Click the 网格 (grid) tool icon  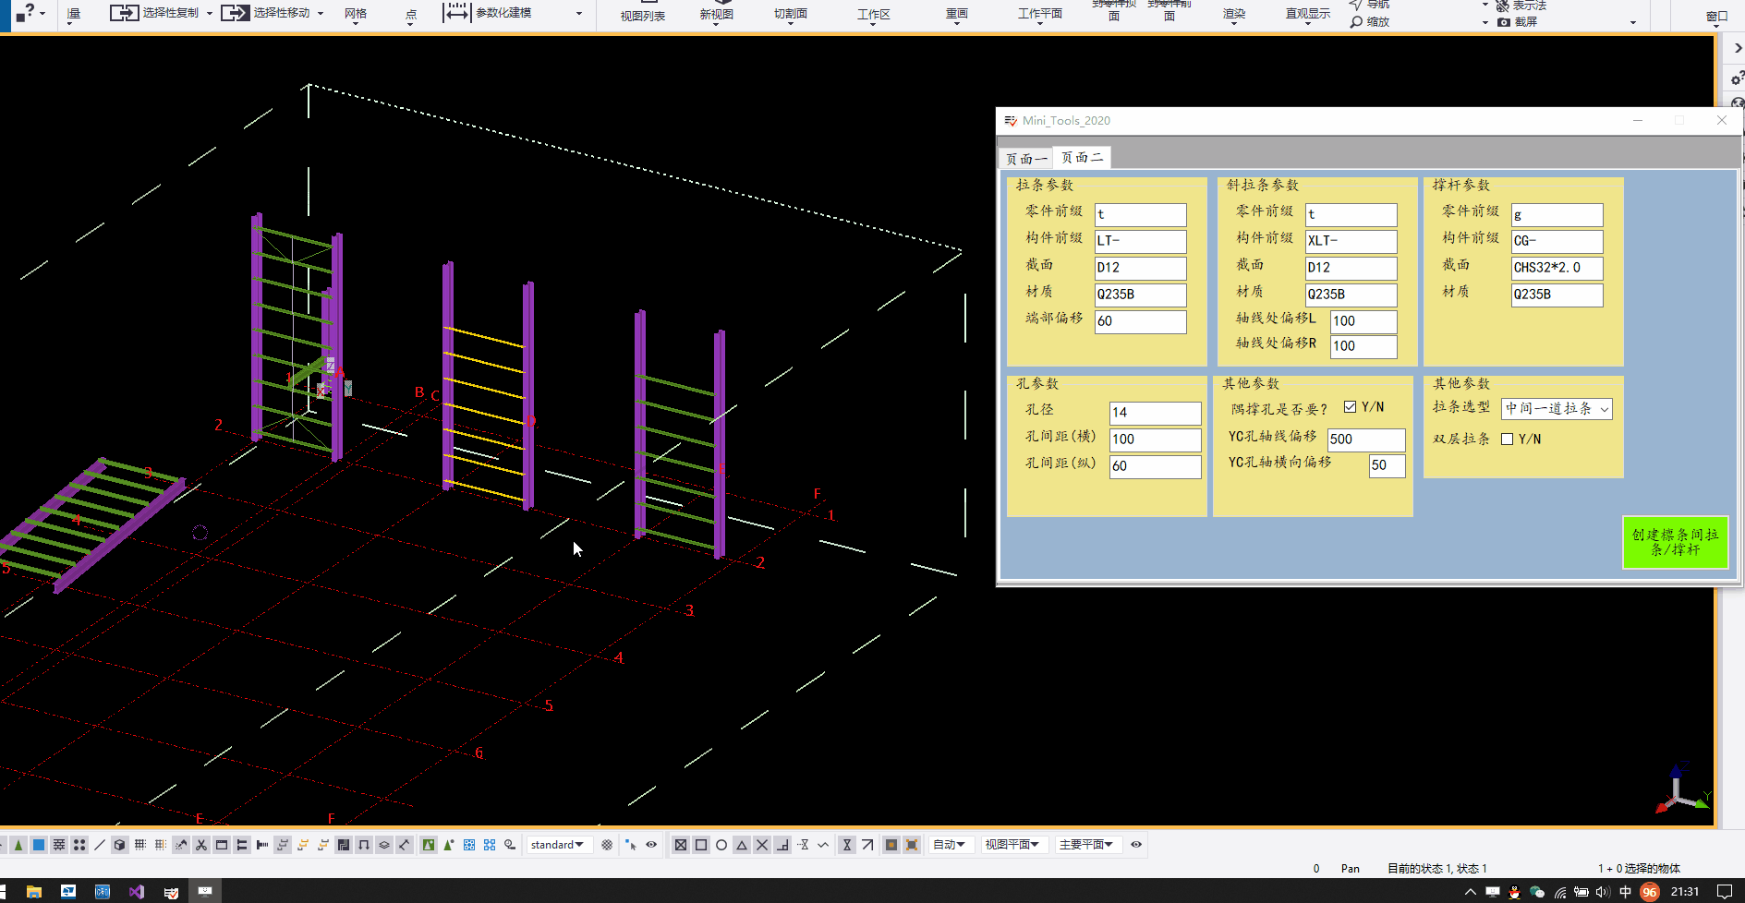[x=355, y=15]
